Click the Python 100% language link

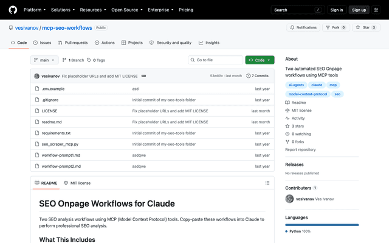click(298, 231)
